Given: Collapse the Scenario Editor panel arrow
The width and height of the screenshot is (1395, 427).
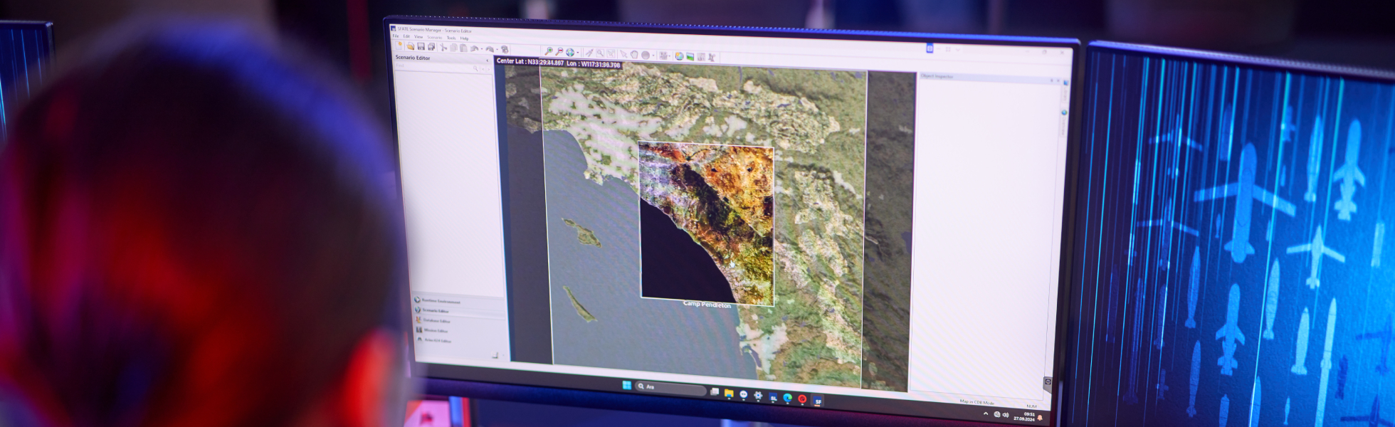Looking at the screenshot, I should pyautogui.click(x=488, y=60).
